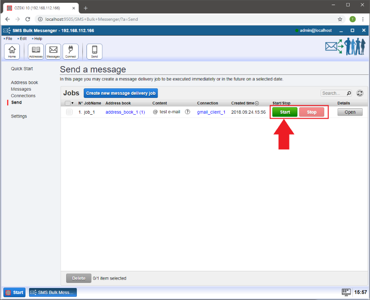Follow the address_book_1 link
Image resolution: width=370 pixels, height=300 pixels.
[125, 112]
